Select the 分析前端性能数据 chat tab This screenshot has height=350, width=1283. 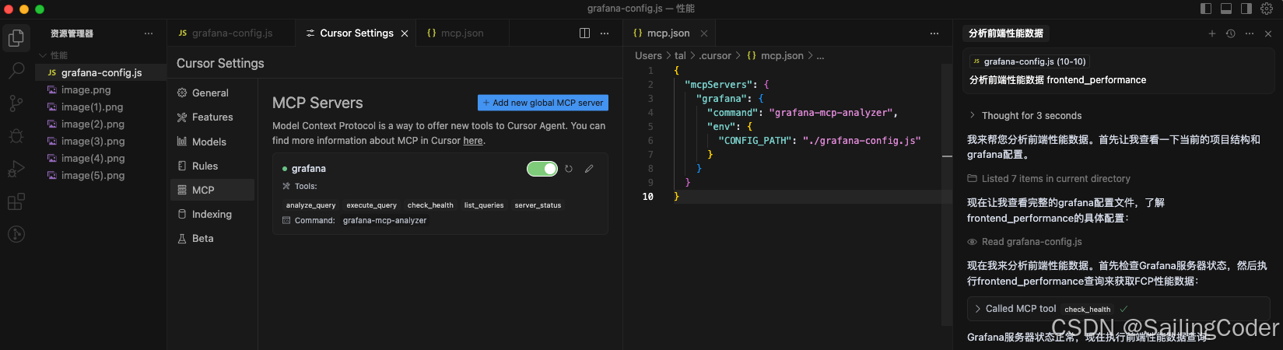tap(1006, 33)
